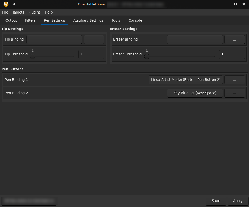Click the OpenTabletDriver window title text

(92, 4)
